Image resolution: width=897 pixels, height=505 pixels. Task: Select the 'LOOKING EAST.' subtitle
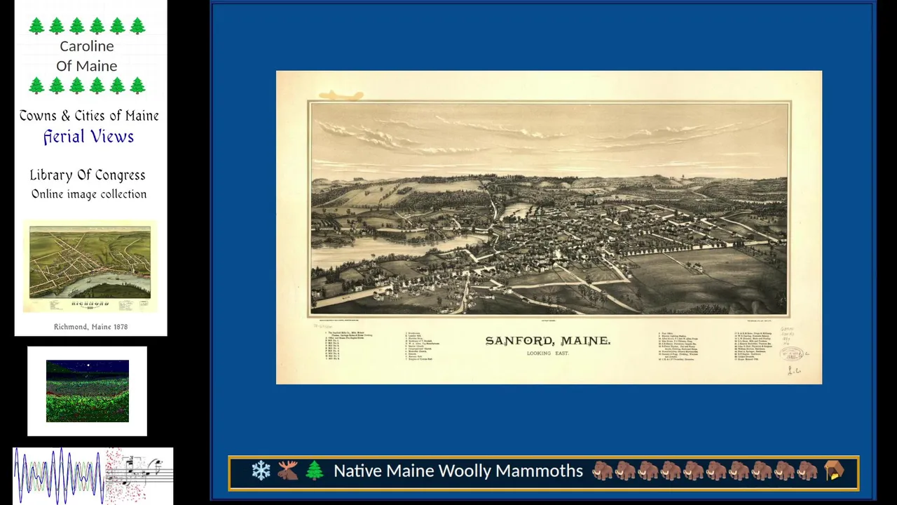(x=548, y=353)
